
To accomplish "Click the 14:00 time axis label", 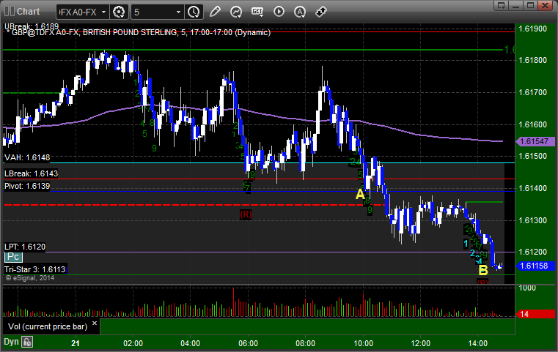I will point(478,343).
